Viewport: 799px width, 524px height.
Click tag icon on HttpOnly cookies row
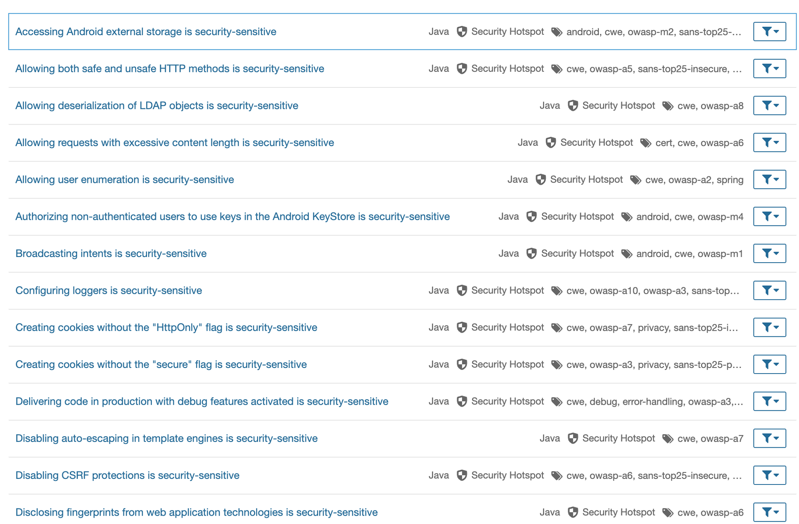(557, 328)
